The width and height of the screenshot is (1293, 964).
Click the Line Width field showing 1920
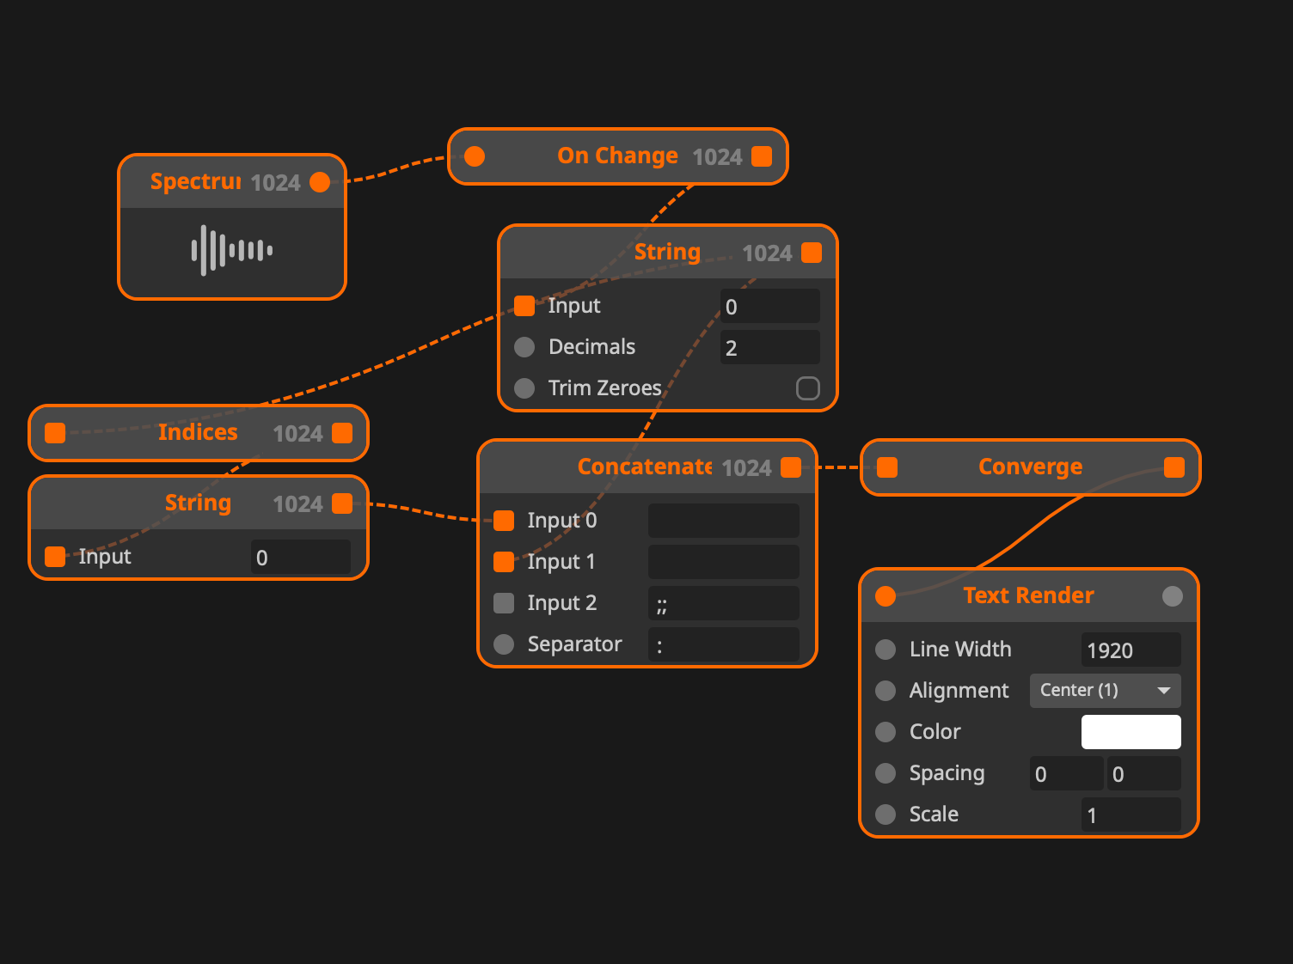(x=1131, y=650)
